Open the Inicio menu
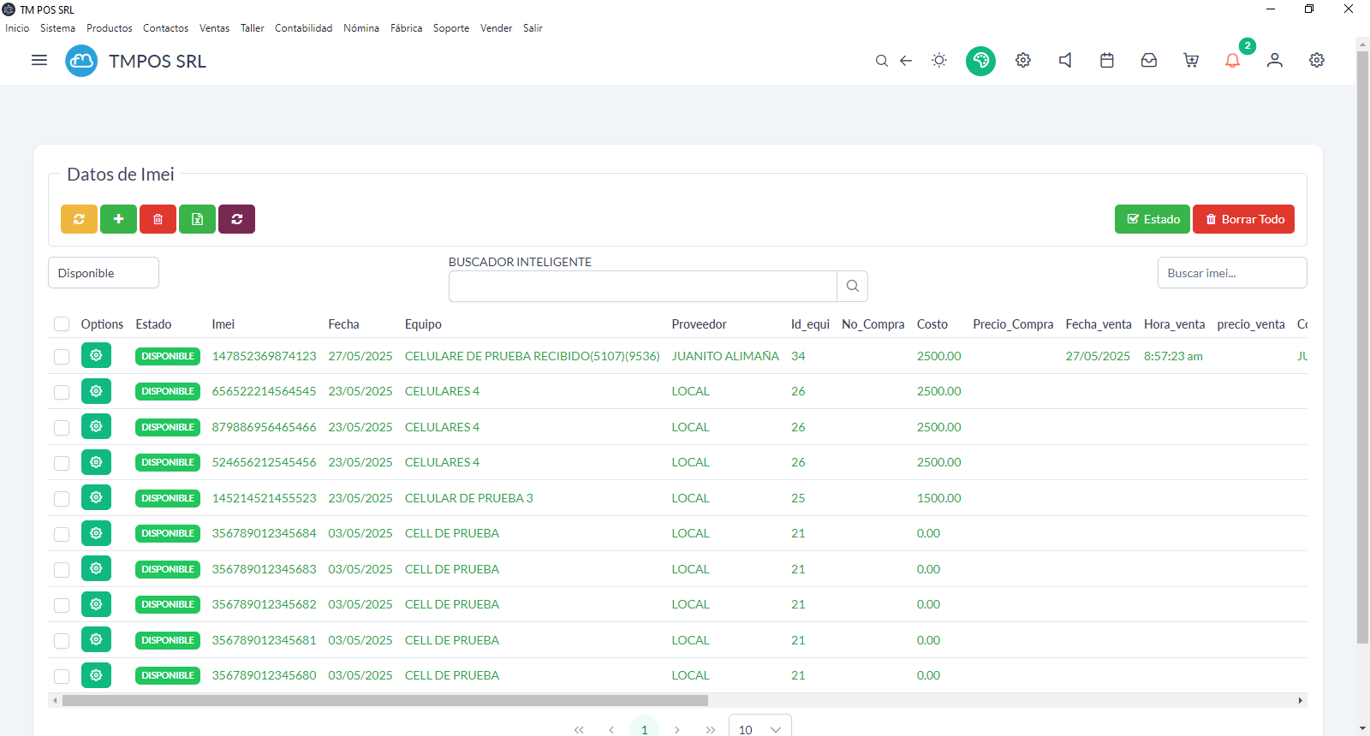The height and width of the screenshot is (736, 1370). point(17,28)
